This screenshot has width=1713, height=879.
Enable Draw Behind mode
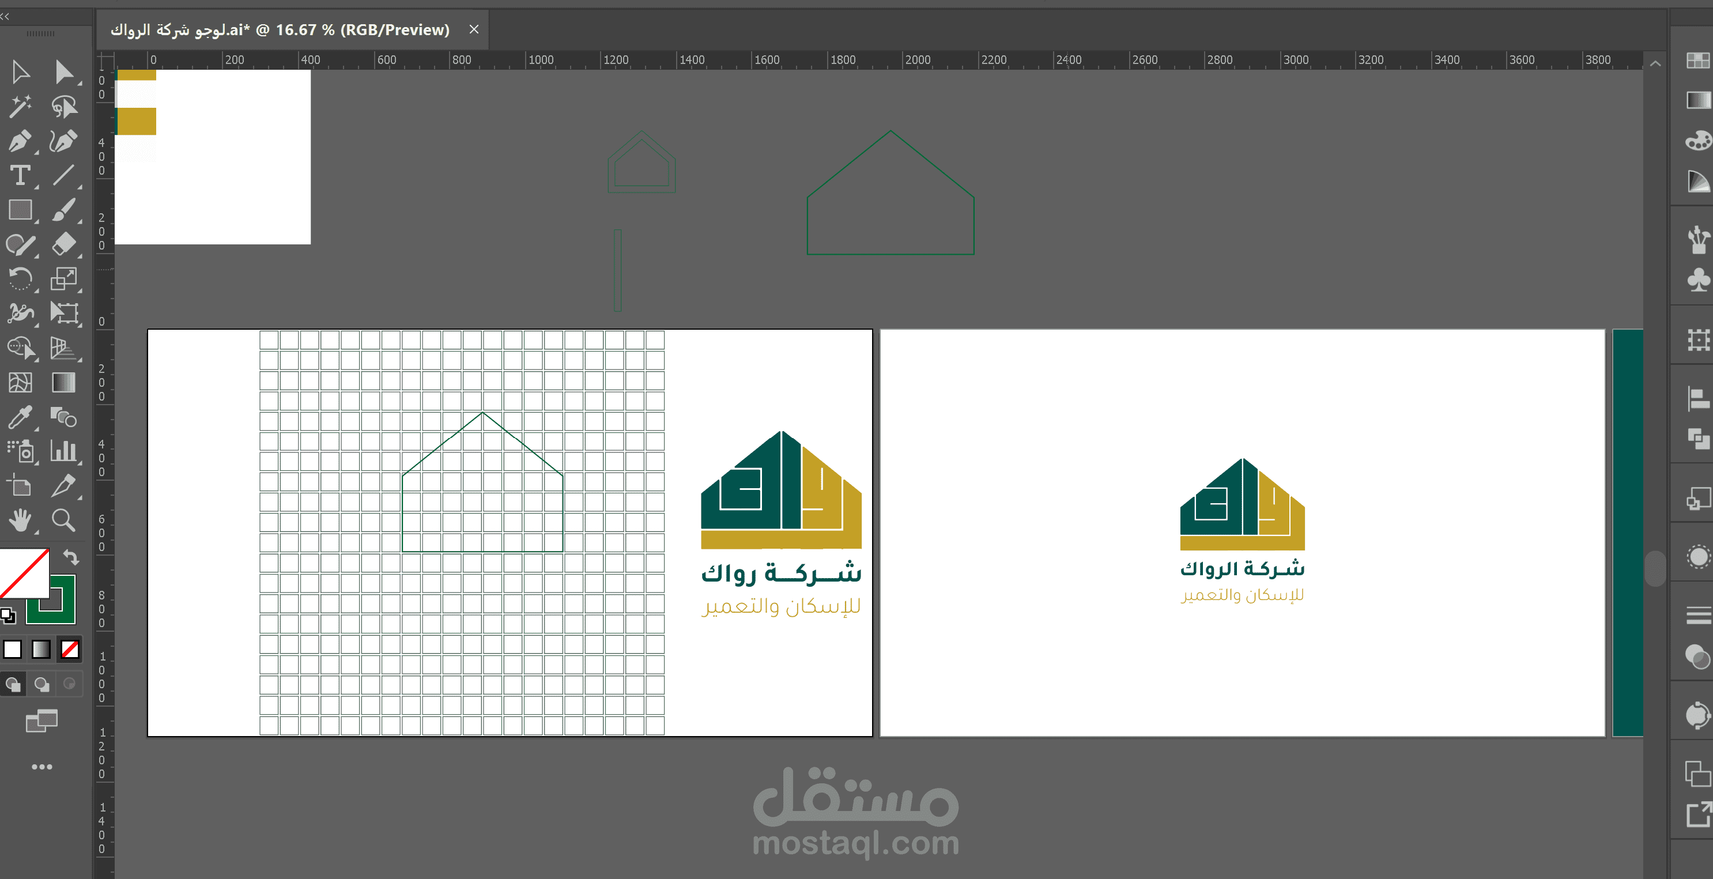coord(41,684)
